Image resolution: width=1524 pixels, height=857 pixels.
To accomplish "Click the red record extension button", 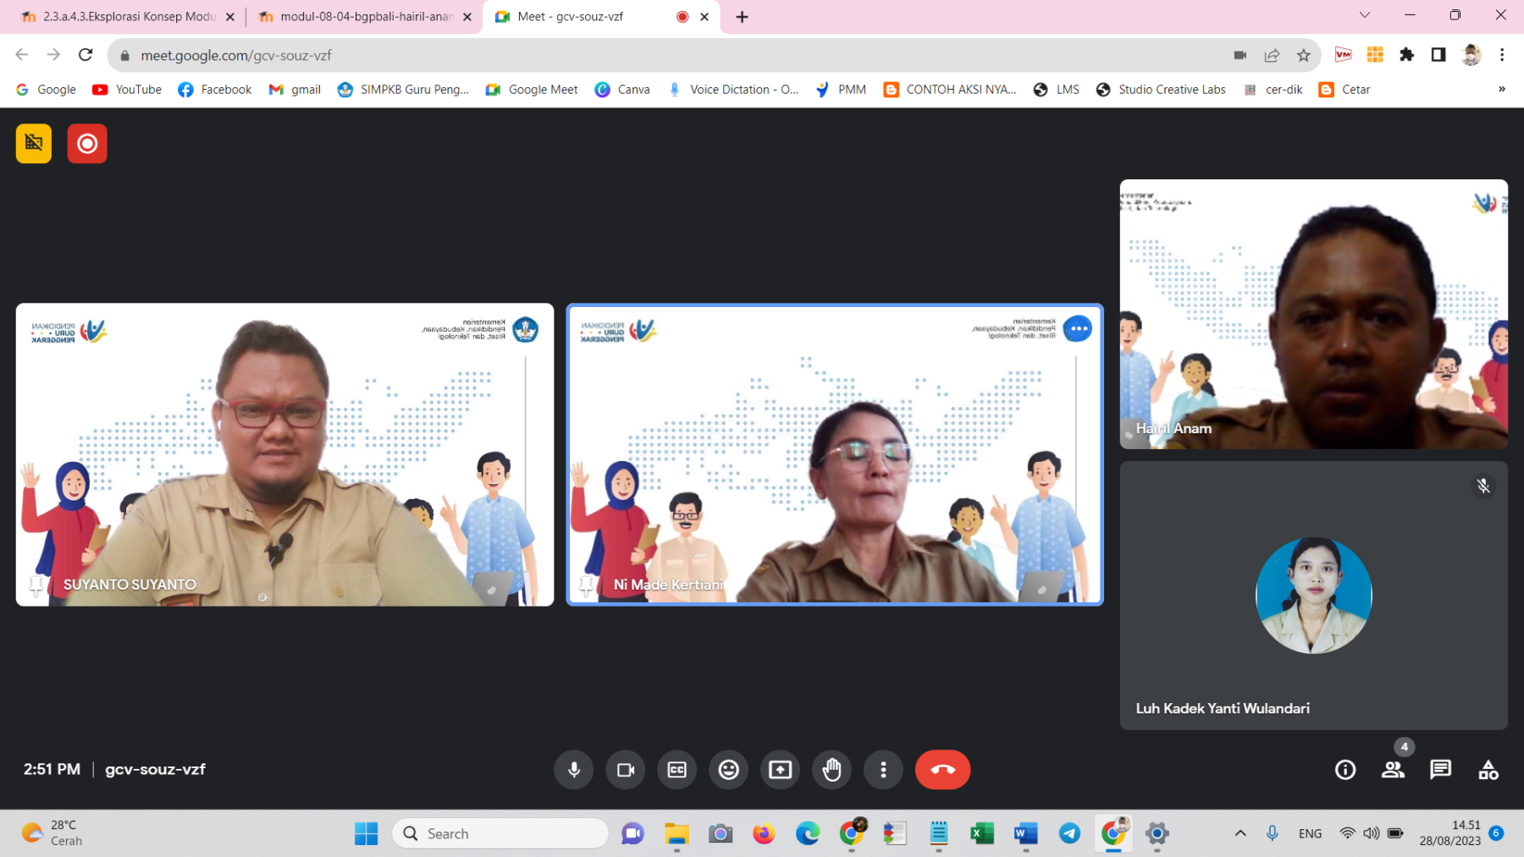I will (87, 144).
